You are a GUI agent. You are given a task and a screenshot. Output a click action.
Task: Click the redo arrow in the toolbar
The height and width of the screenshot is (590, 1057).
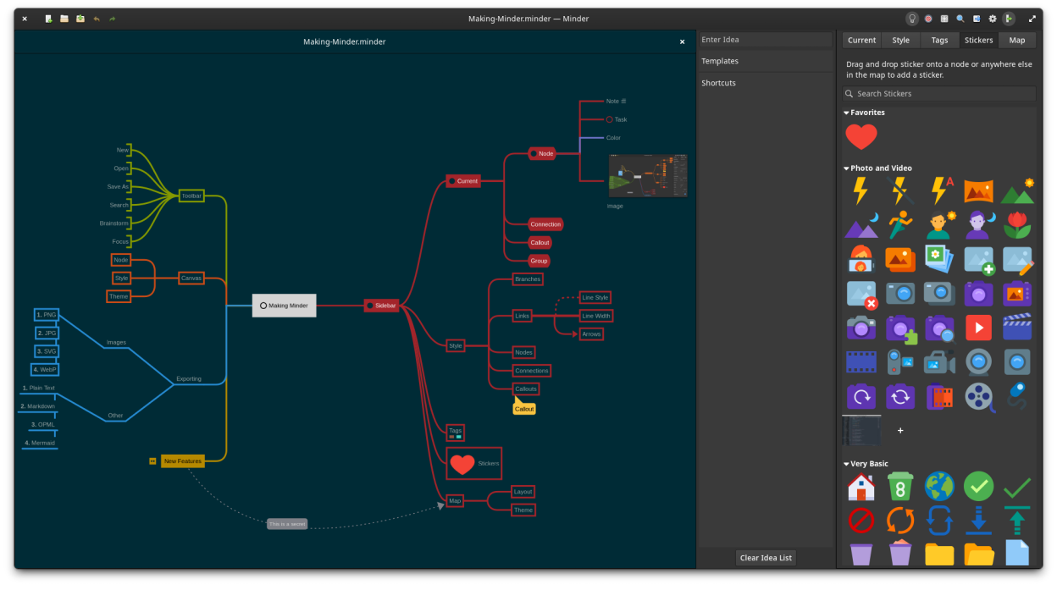point(112,19)
